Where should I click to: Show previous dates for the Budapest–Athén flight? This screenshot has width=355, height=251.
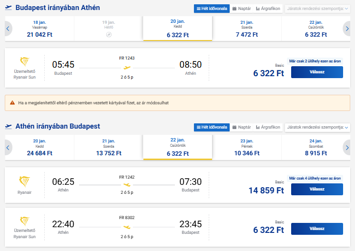pos(8,29)
